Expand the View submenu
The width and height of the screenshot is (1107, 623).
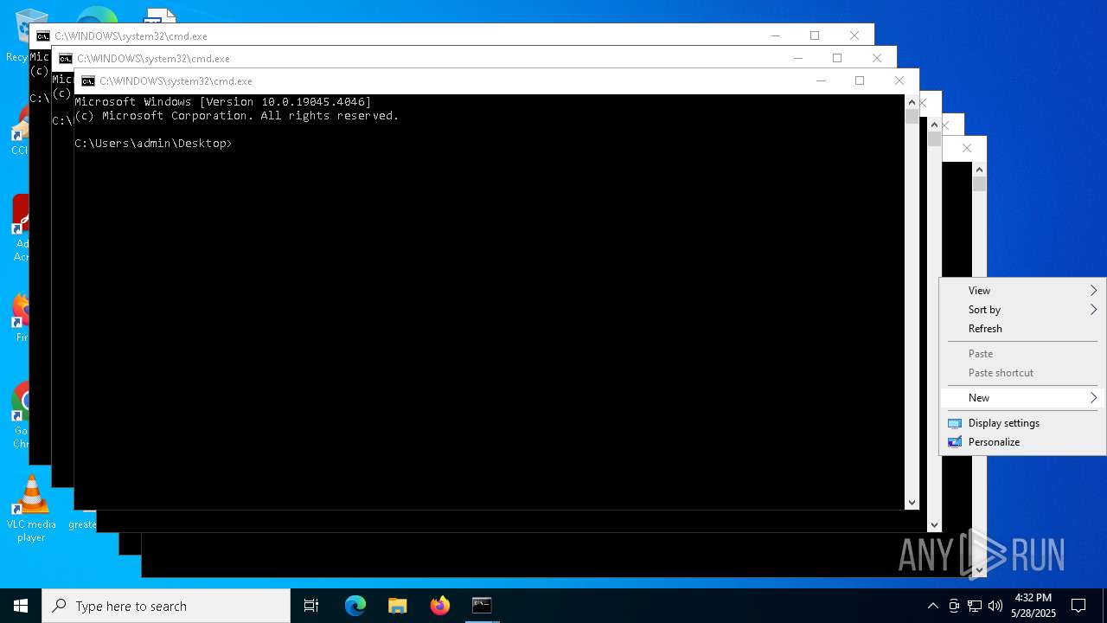tap(1022, 291)
